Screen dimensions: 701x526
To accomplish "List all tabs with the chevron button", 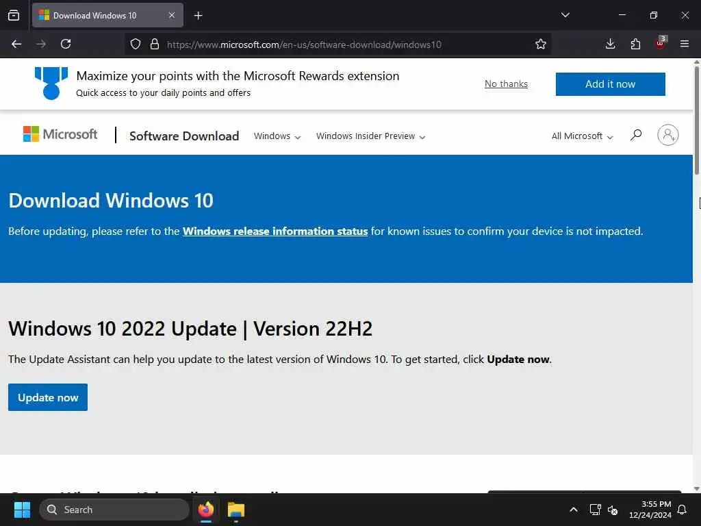I will 565,15.
